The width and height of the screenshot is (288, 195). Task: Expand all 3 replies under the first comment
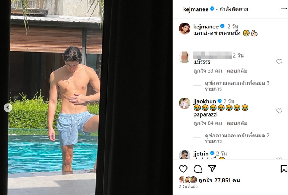click(237, 86)
